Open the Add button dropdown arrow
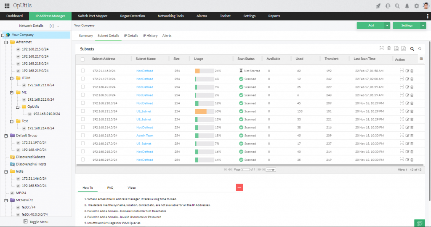 click(x=387, y=26)
